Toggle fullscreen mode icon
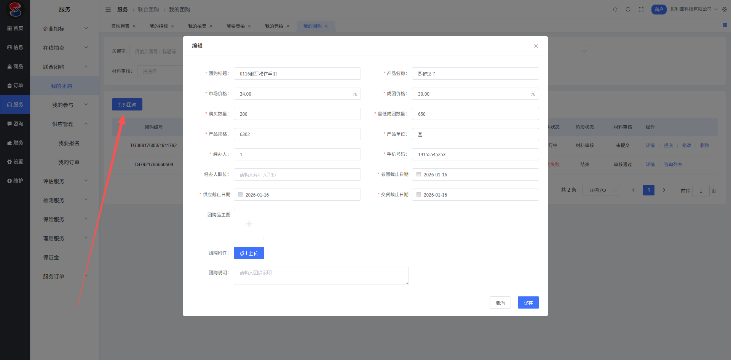Screen dimensions: 731x360 pyautogui.click(x=641, y=10)
